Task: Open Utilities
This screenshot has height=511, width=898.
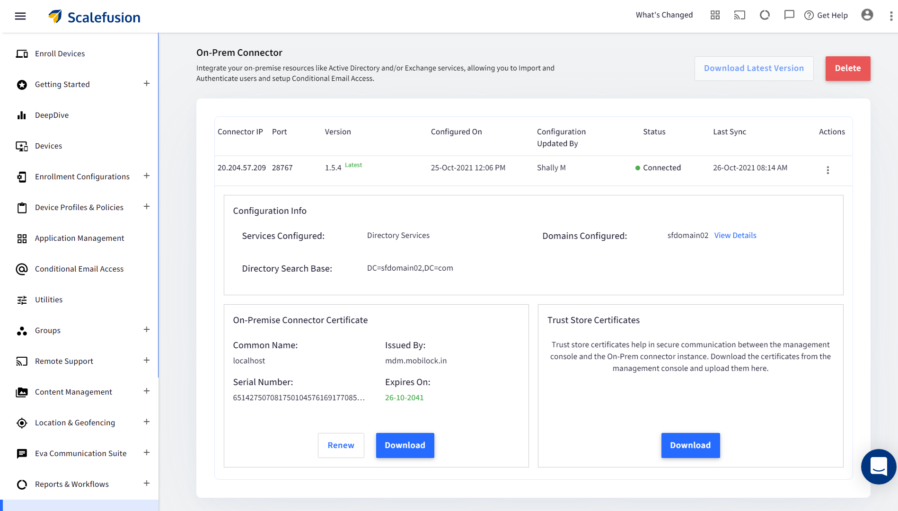Action: [x=49, y=300]
